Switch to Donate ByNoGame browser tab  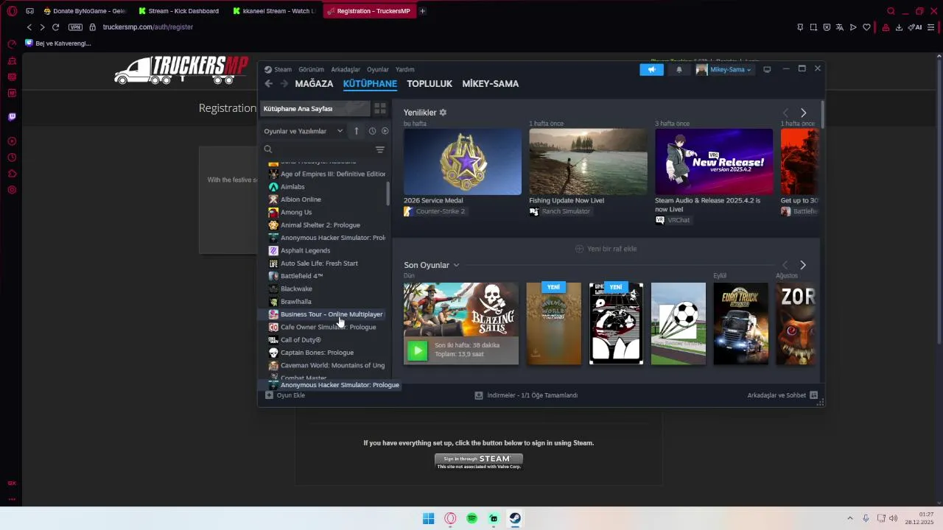[x=85, y=11]
